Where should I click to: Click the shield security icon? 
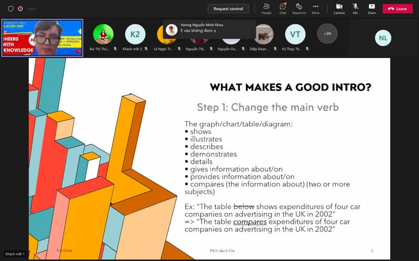coord(10,8)
